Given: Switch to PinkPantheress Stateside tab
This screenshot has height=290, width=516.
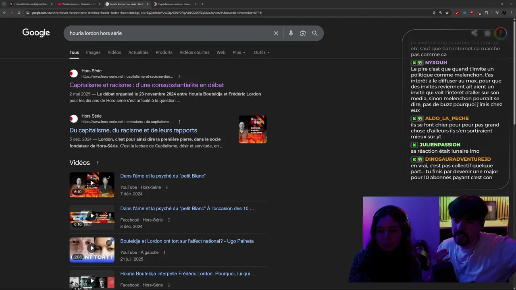Looking at the screenshot, I should coord(79,4).
